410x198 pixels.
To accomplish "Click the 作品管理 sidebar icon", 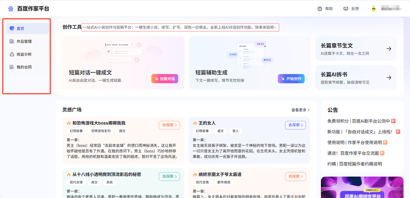I will pos(12,41).
